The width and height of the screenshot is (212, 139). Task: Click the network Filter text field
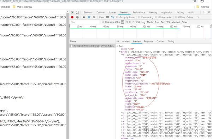pos(85,22)
